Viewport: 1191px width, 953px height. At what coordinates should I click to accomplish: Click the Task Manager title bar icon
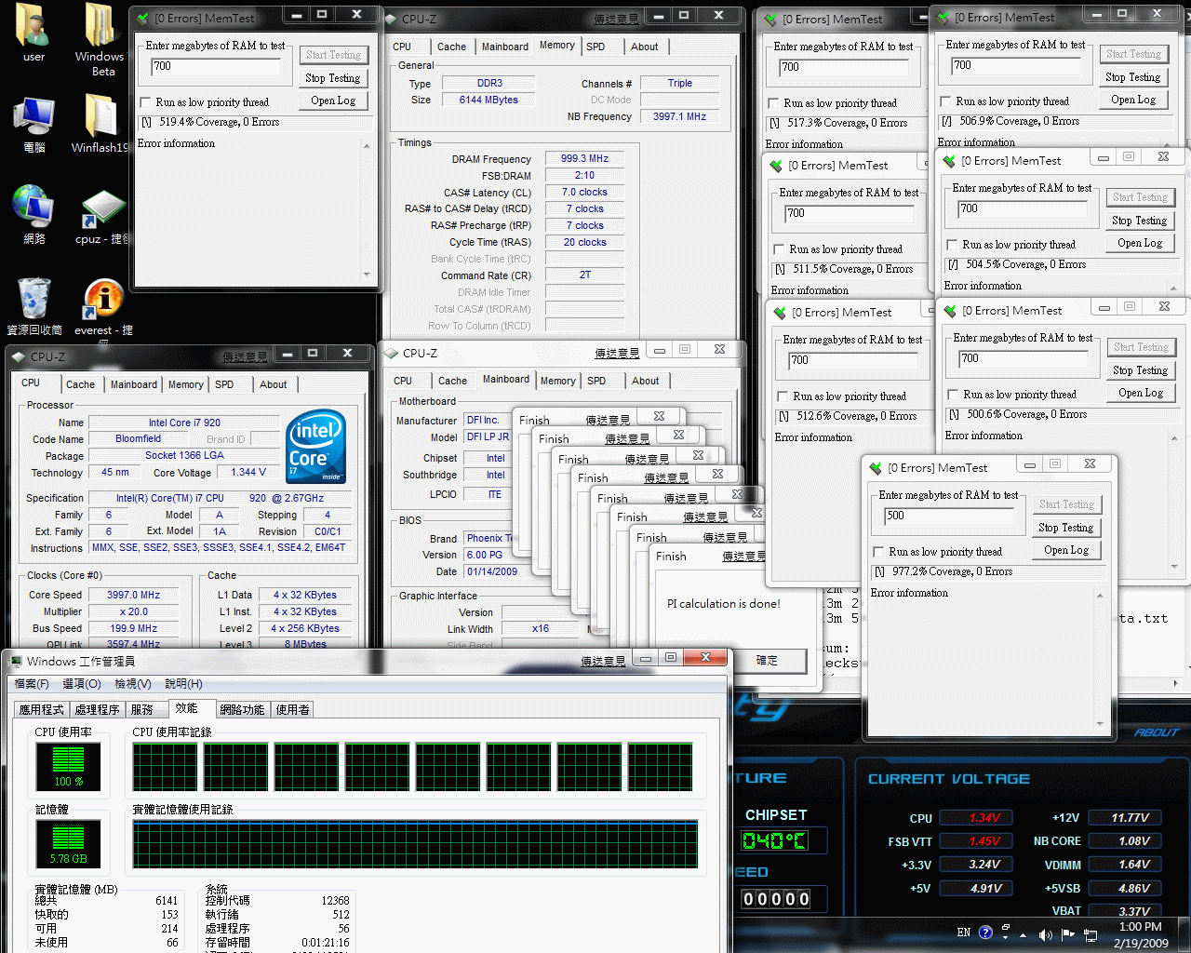15,662
